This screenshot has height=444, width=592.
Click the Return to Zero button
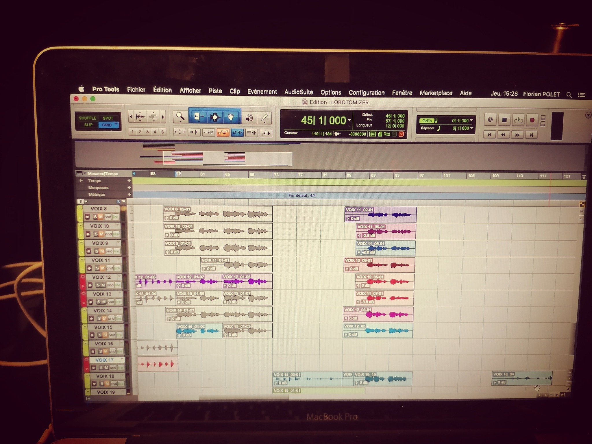pos(489,134)
